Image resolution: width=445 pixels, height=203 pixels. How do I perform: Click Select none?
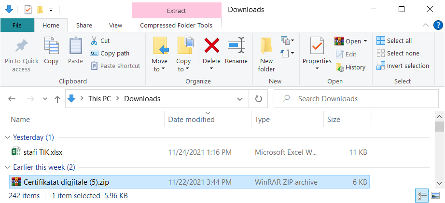tap(398, 54)
